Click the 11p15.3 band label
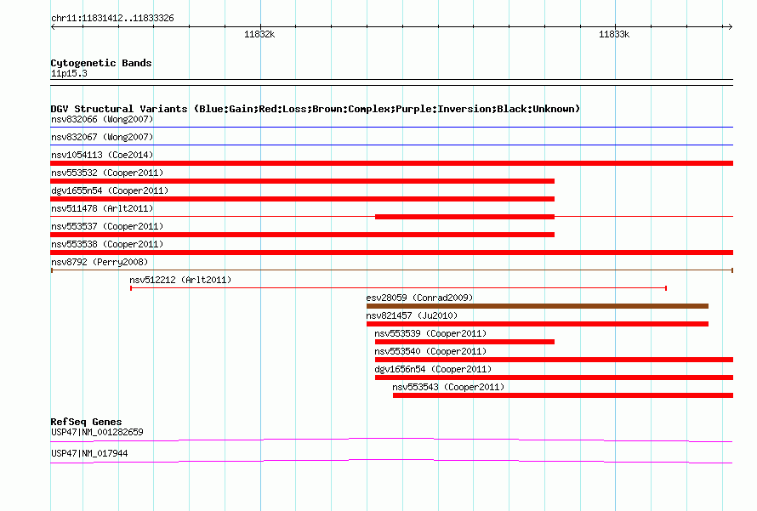This screenshot has height=511, width=757. click(x=69, y=73)
